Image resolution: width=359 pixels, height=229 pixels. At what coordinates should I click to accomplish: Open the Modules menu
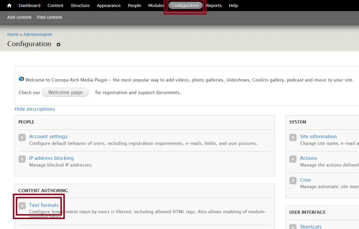156,6
